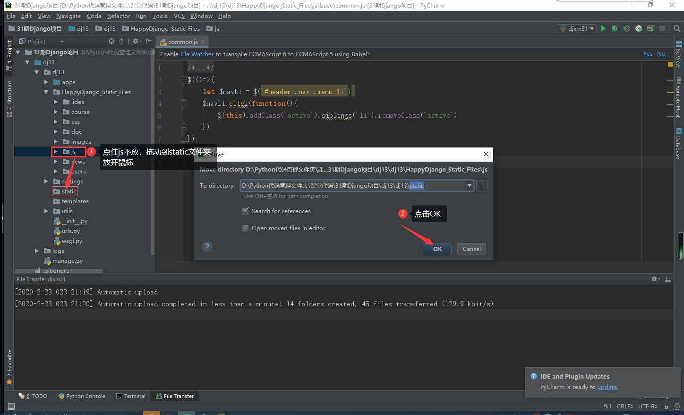Click the File Watcher link in banner
The height and width of the screenshot is (415, 684).
coord(197,54)
